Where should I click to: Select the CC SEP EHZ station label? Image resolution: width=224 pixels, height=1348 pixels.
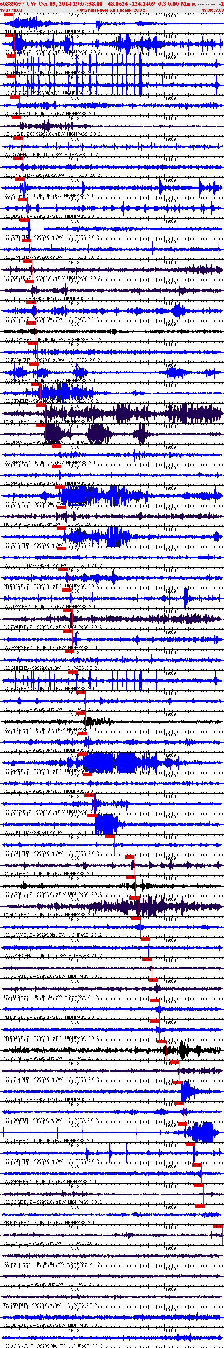pos(51,750)
